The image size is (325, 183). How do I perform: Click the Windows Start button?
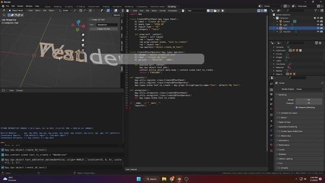tap(139, 179)
